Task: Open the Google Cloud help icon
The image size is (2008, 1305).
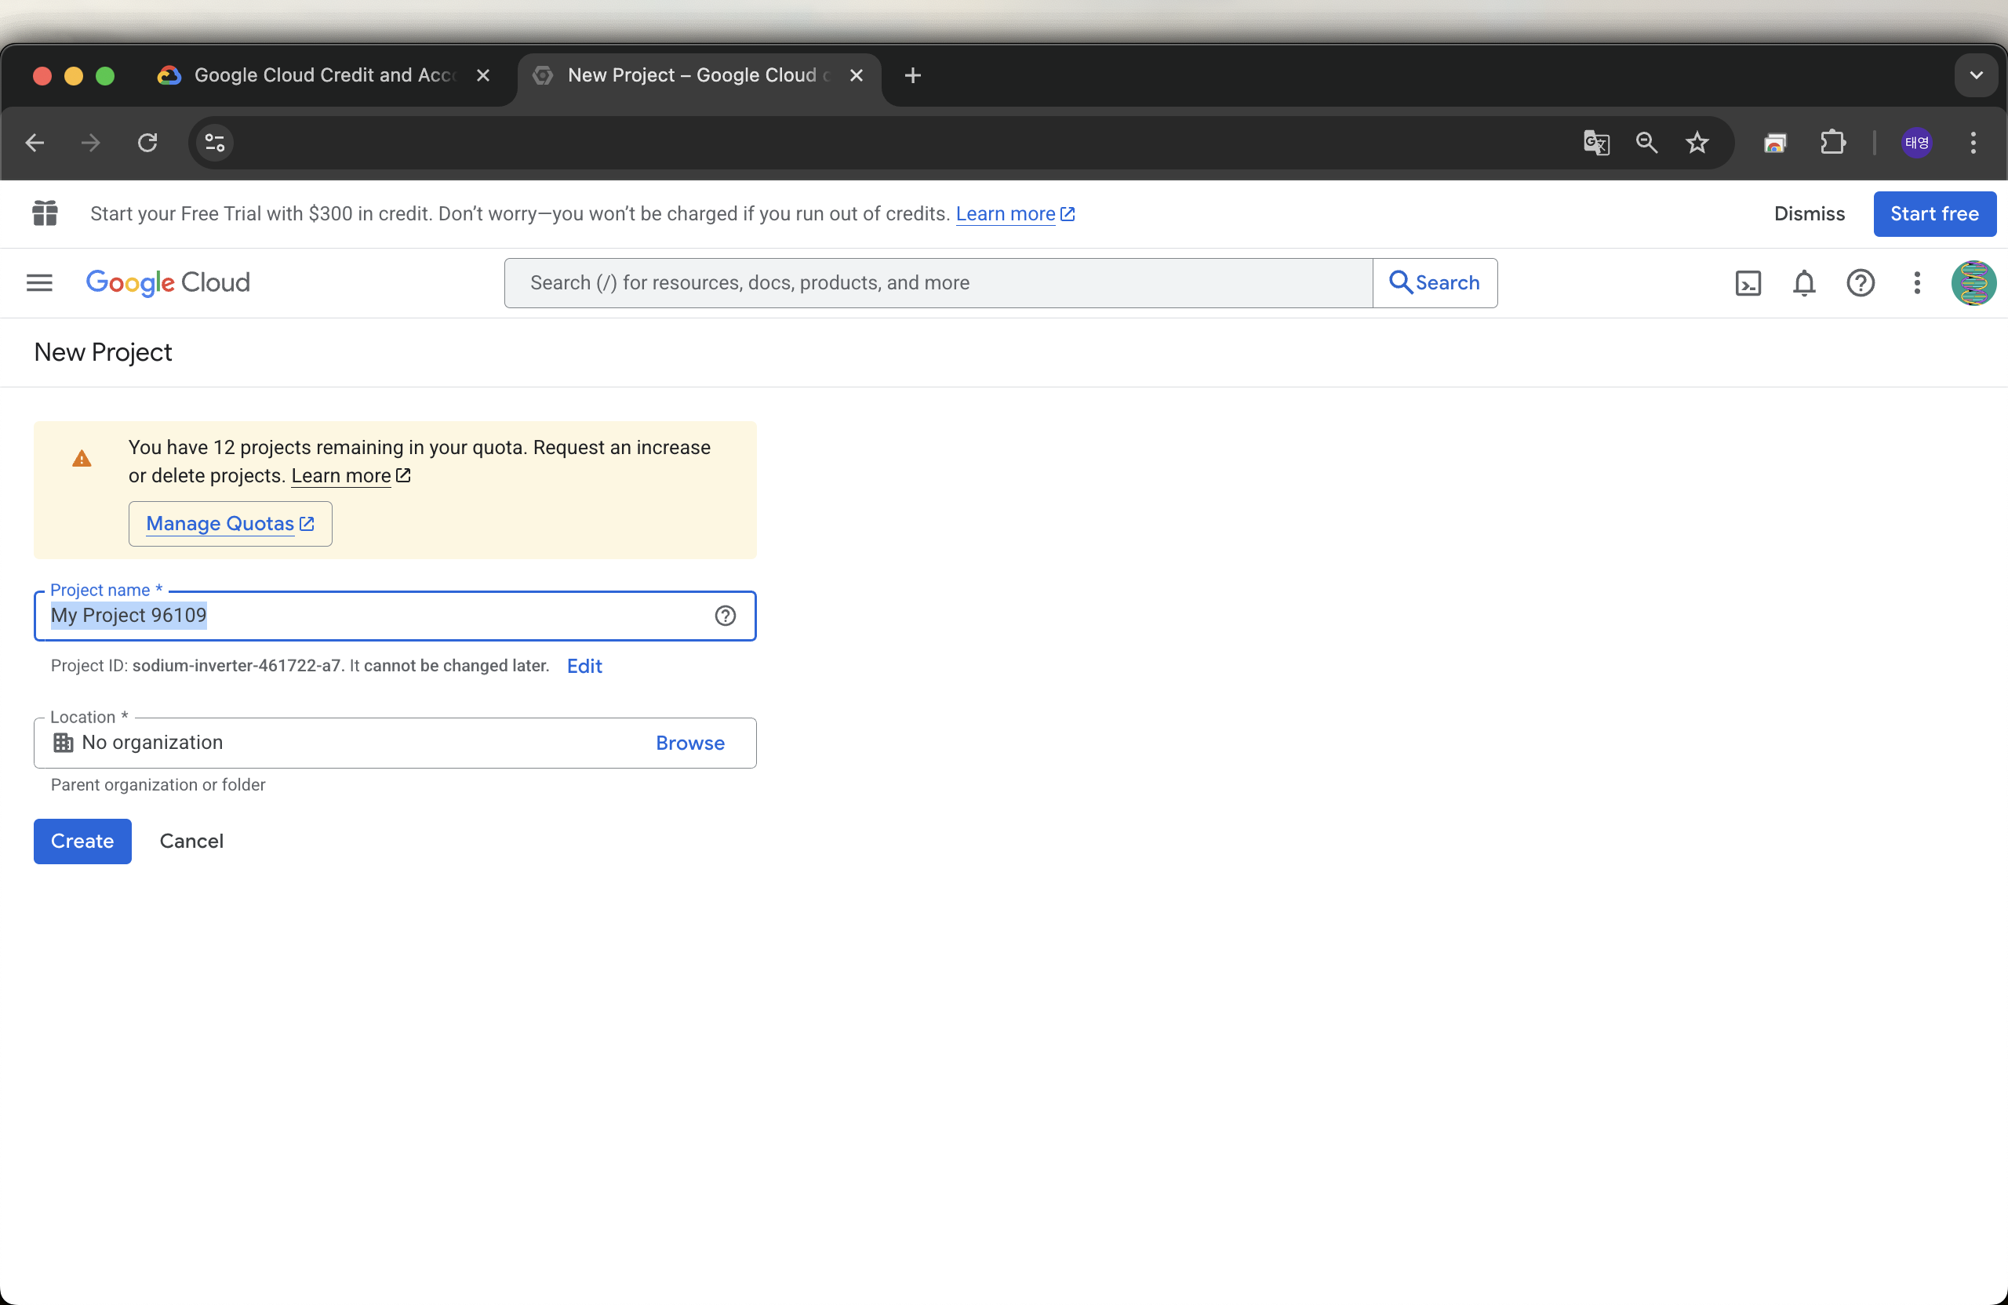Action: 1861,282
